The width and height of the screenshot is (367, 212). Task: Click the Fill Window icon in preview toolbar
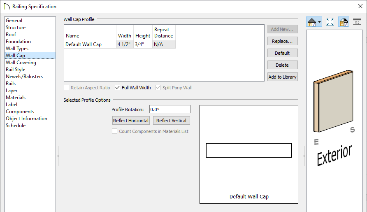(330, 22)
